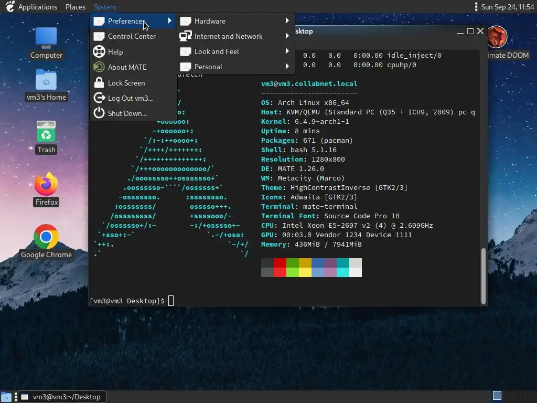The height and width of the screenshot is (403, 537).
Task: Click the clock showing Sun Sep 24, 11:54
Action: pyautogui.click(x=508, y=7)
